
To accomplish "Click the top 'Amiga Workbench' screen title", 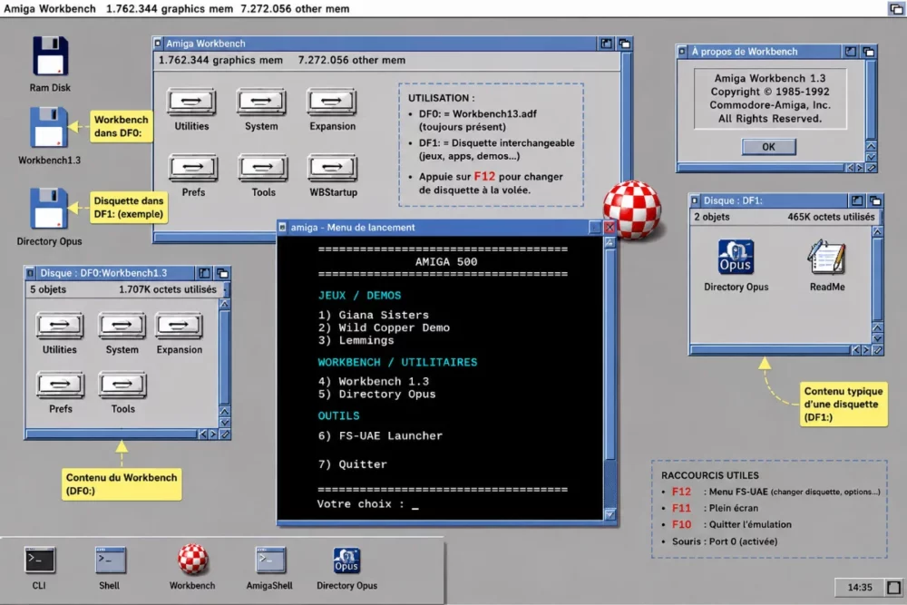I will coord(50,9).
